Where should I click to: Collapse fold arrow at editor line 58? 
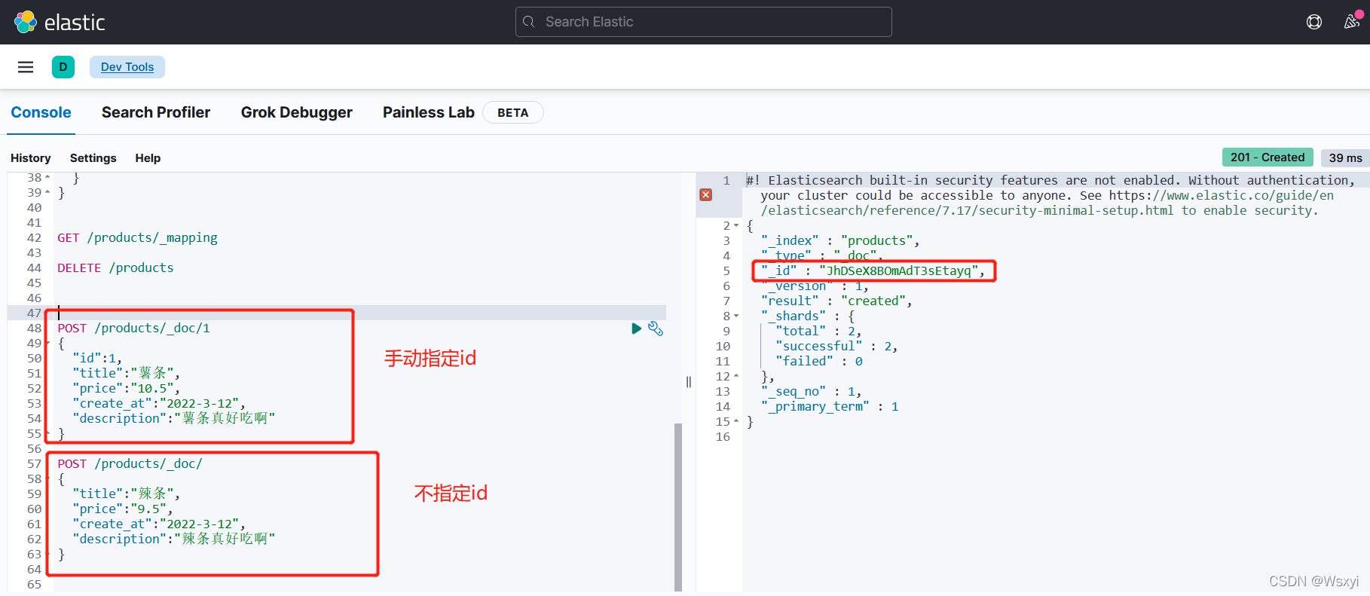(x=47, y=479)
